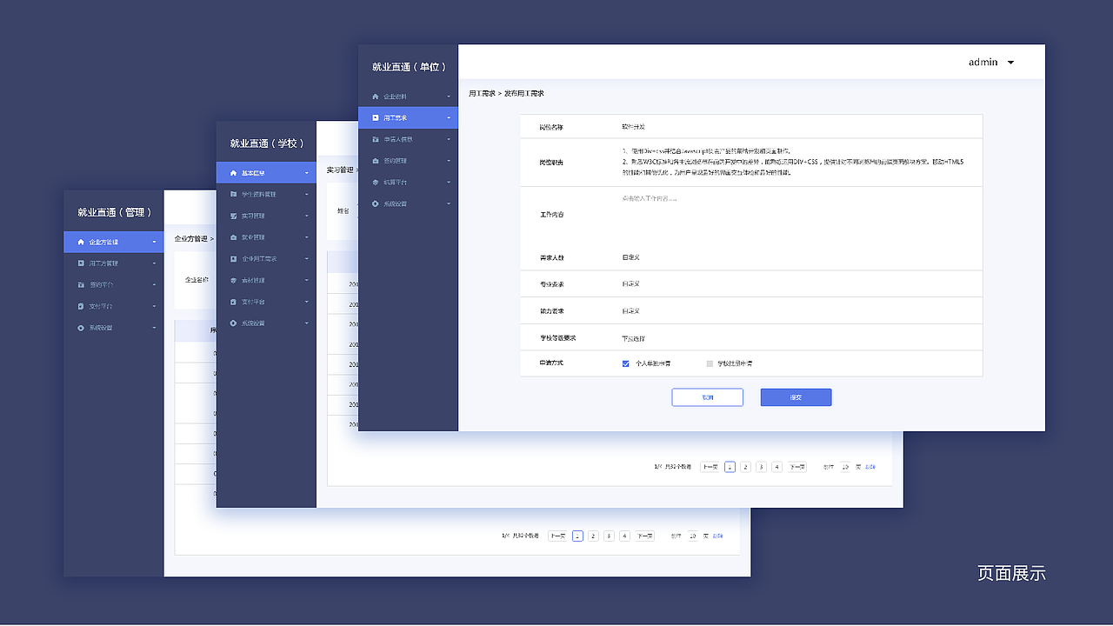Image resolution: width=1113 pixels, height=626 pixels.
Task: Expand the 就业管理 chevron in 学校 sidebar
Action: [307, 237]
